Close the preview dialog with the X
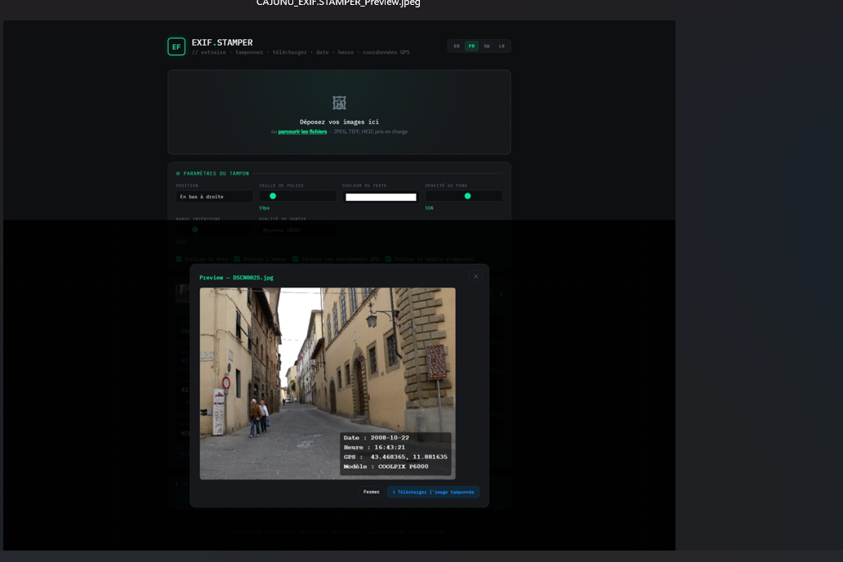 click(475, 276)
